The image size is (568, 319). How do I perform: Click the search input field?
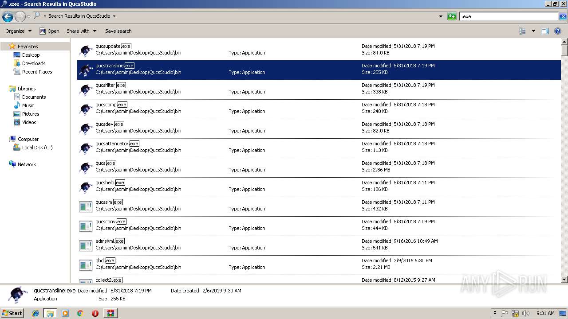[509, 16]
